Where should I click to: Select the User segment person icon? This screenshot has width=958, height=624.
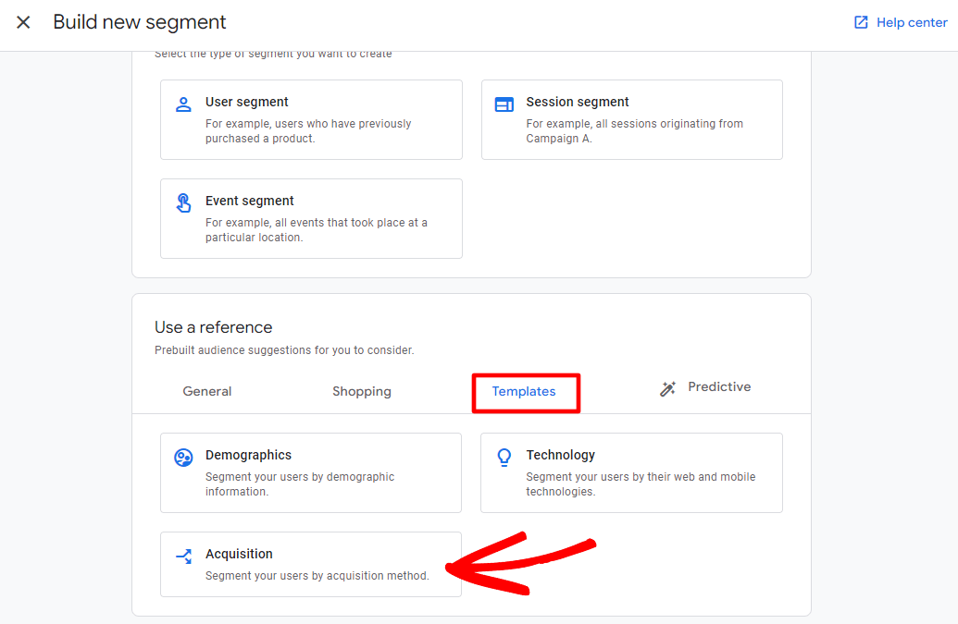pos(181,102)
